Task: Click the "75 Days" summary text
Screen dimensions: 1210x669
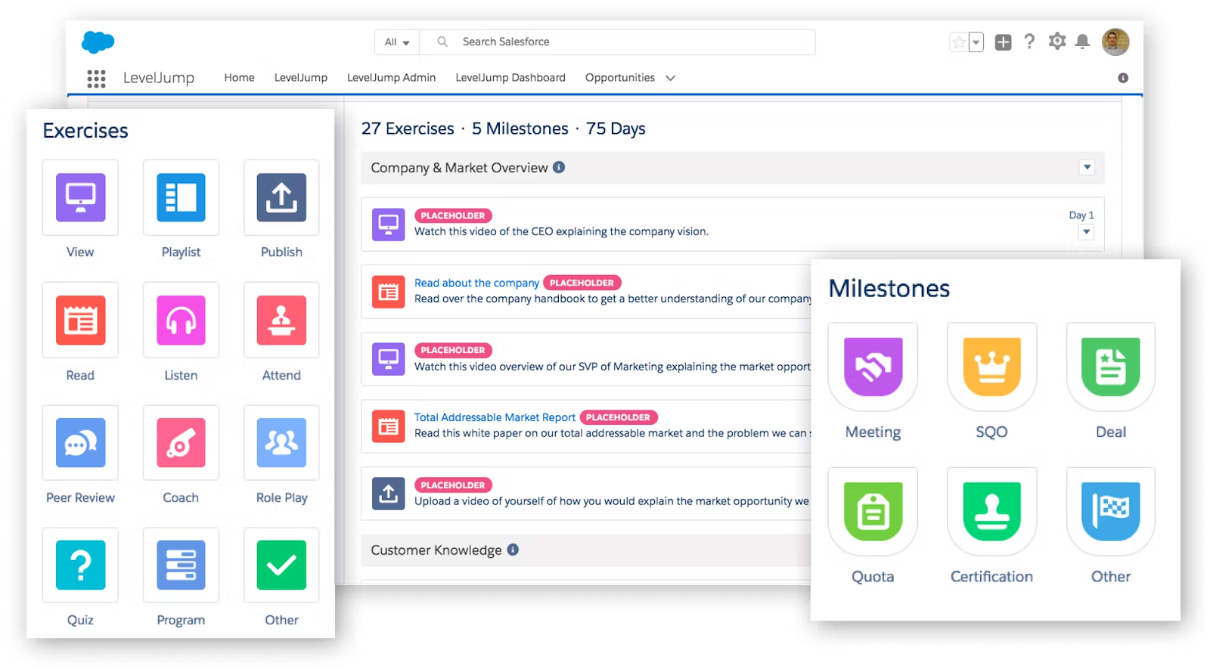Action: (616, 129)
